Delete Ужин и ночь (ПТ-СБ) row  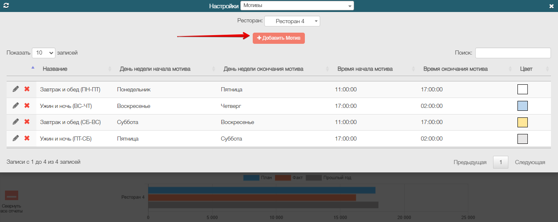27,138
